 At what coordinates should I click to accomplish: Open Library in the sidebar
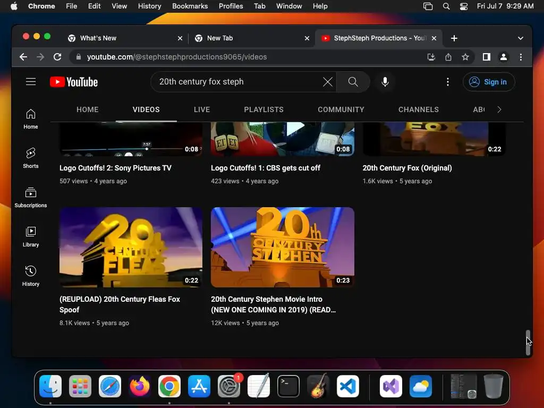pyautogui.click(x=30, y=236)
